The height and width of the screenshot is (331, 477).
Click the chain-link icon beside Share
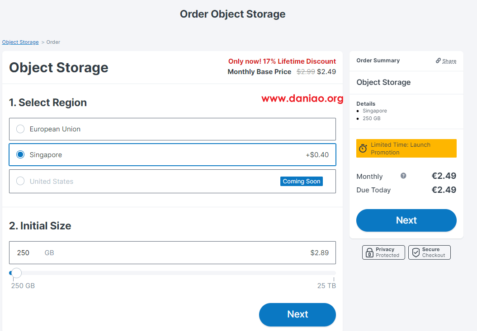click(x=438, y=61)
